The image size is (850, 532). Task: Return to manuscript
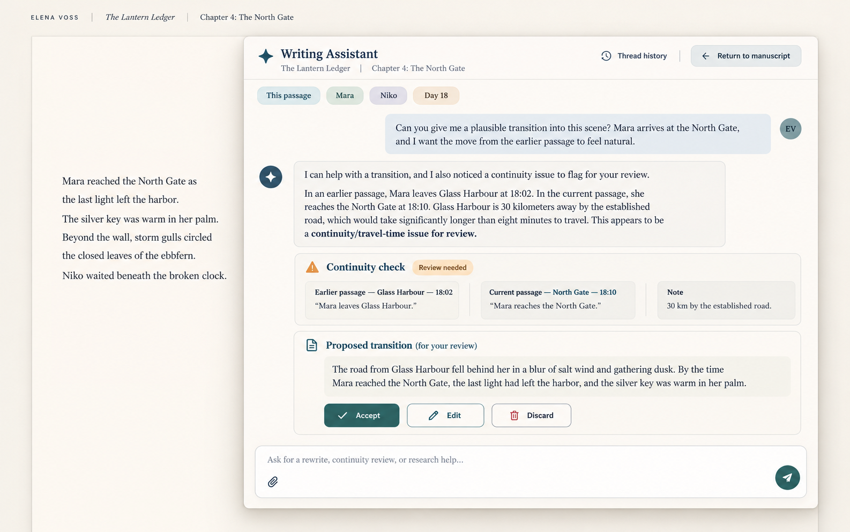[x=746, y=56]
